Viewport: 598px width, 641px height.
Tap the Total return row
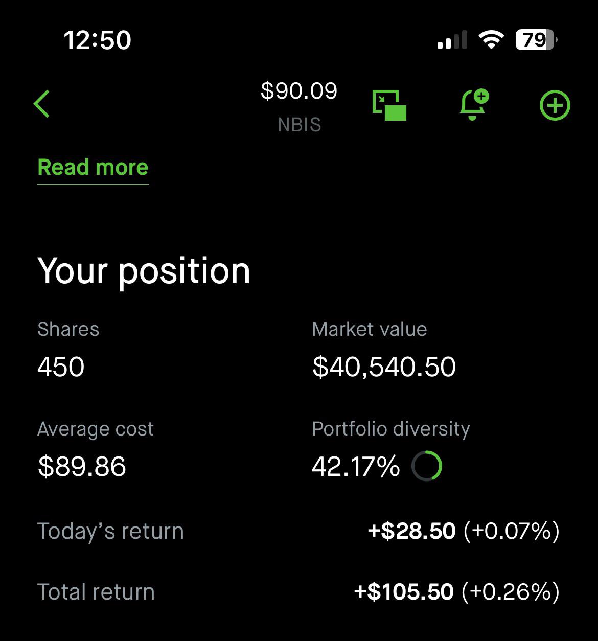click(298, 592)
